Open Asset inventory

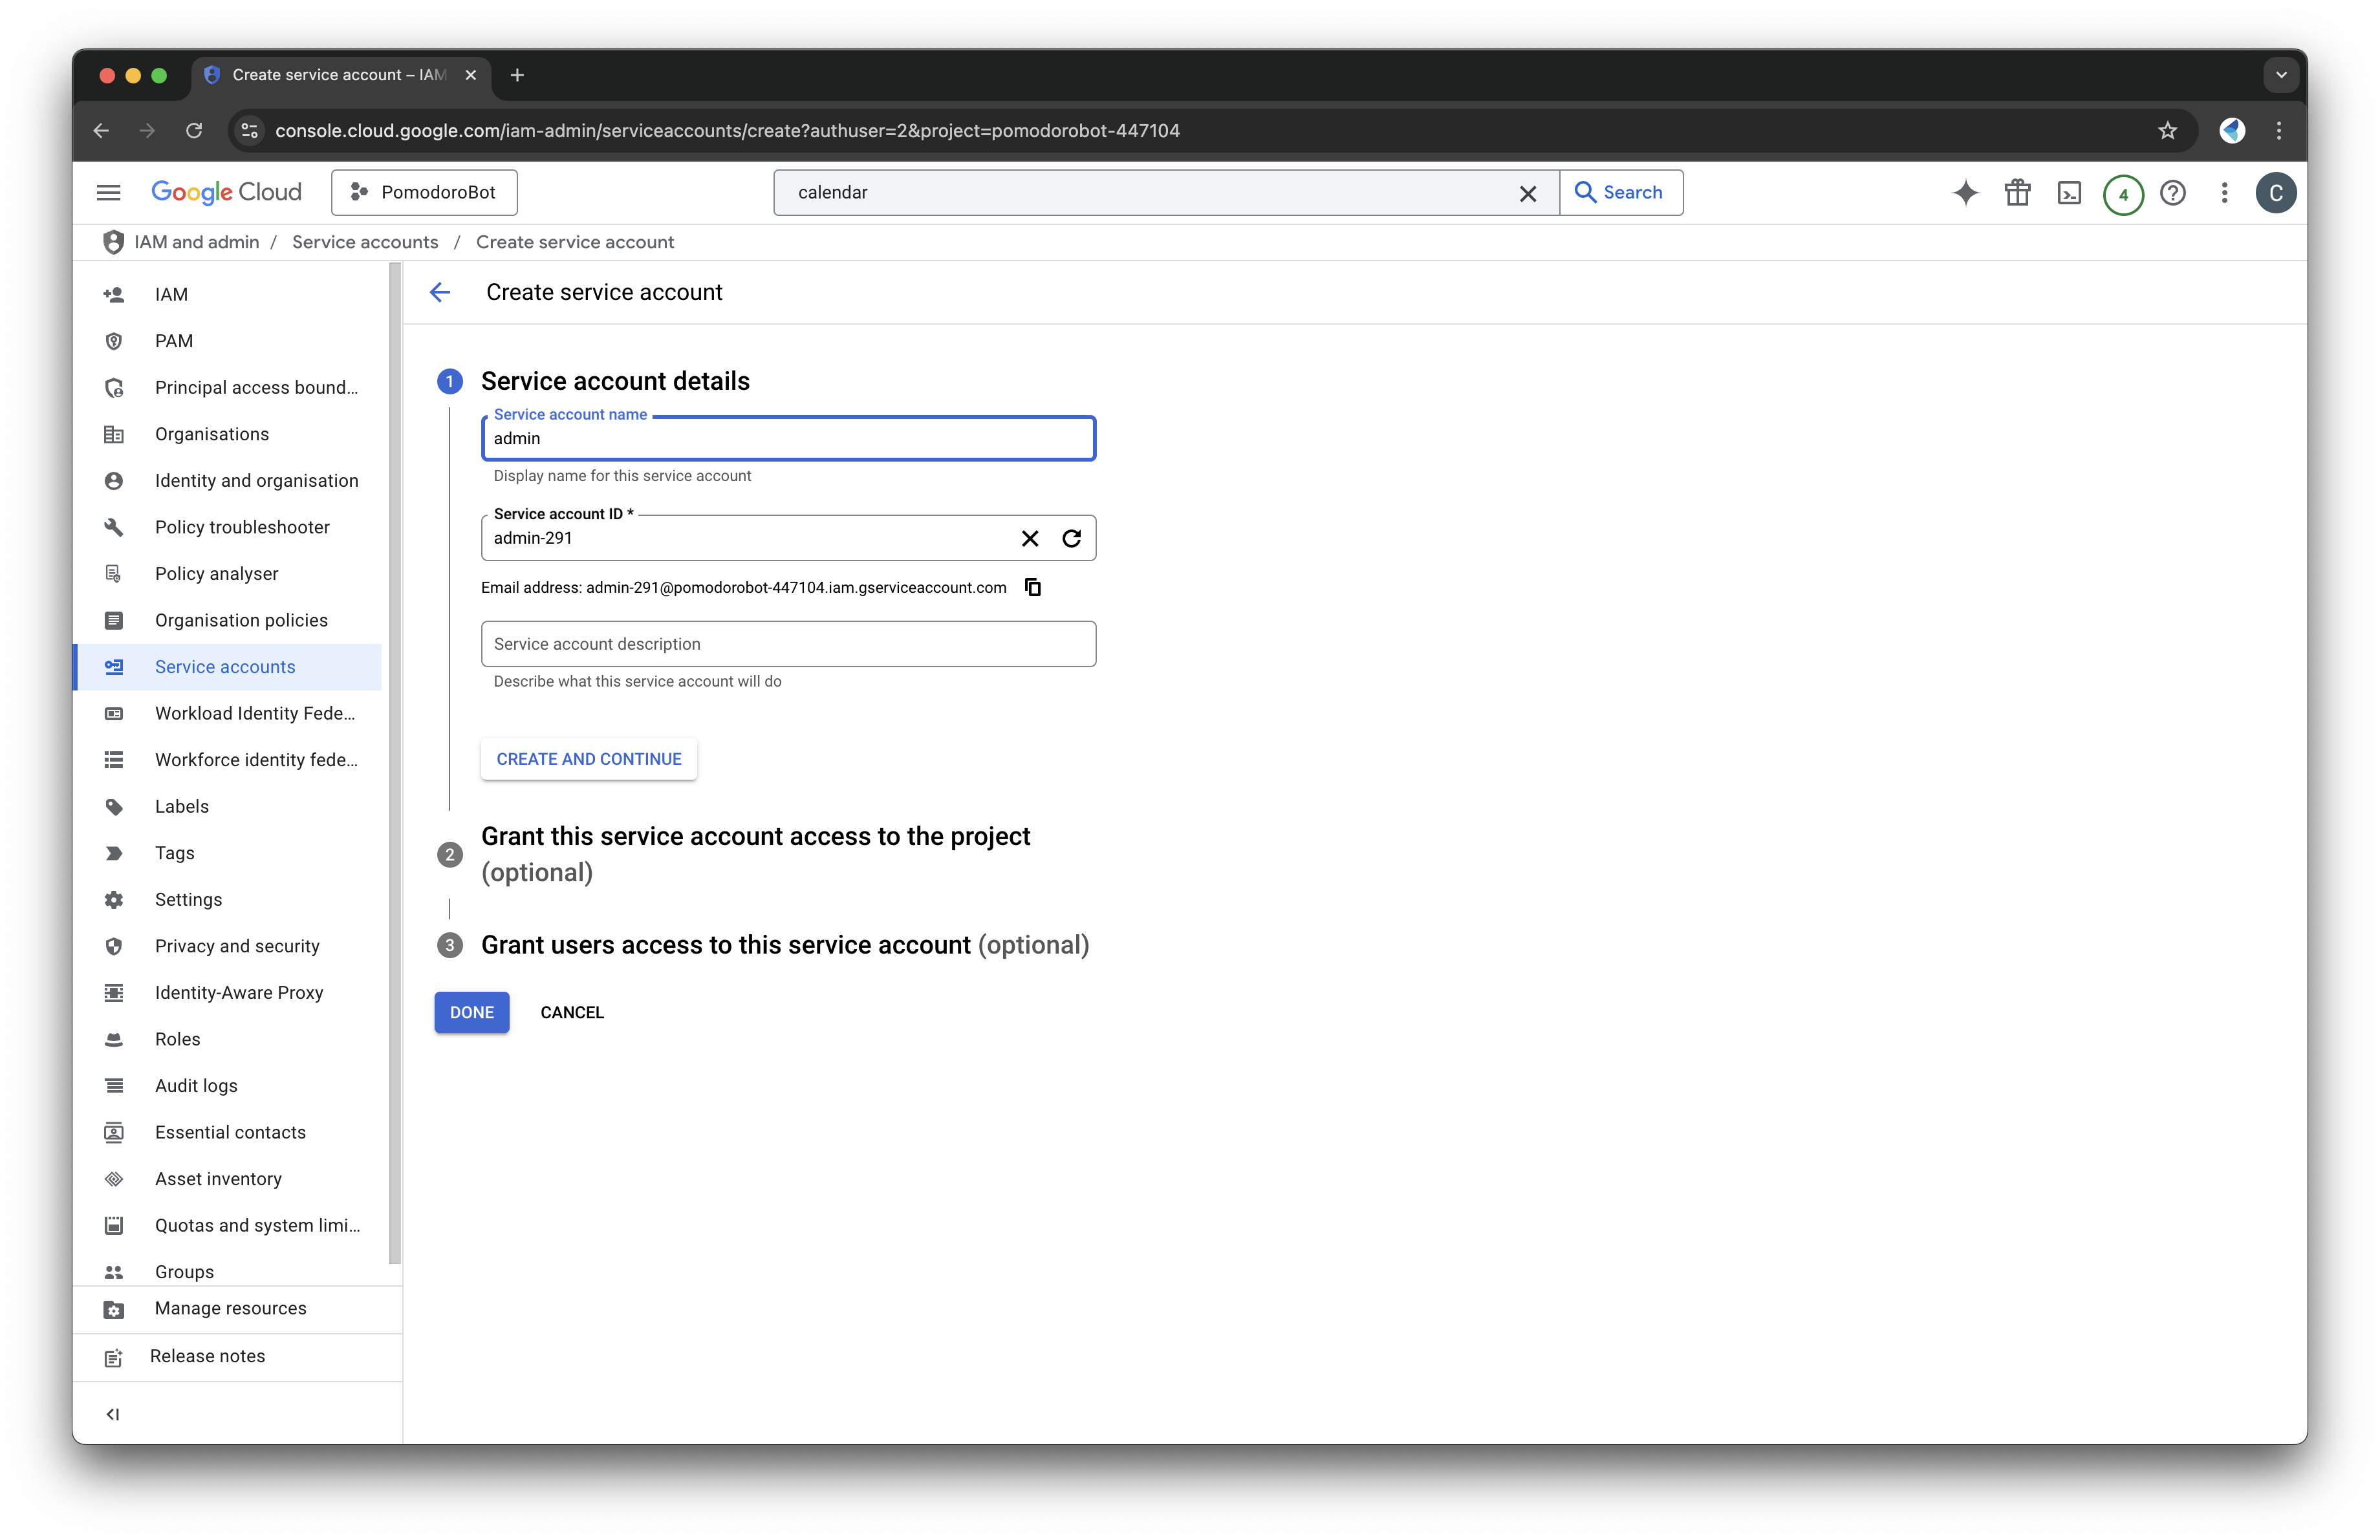click(227, 1178)
